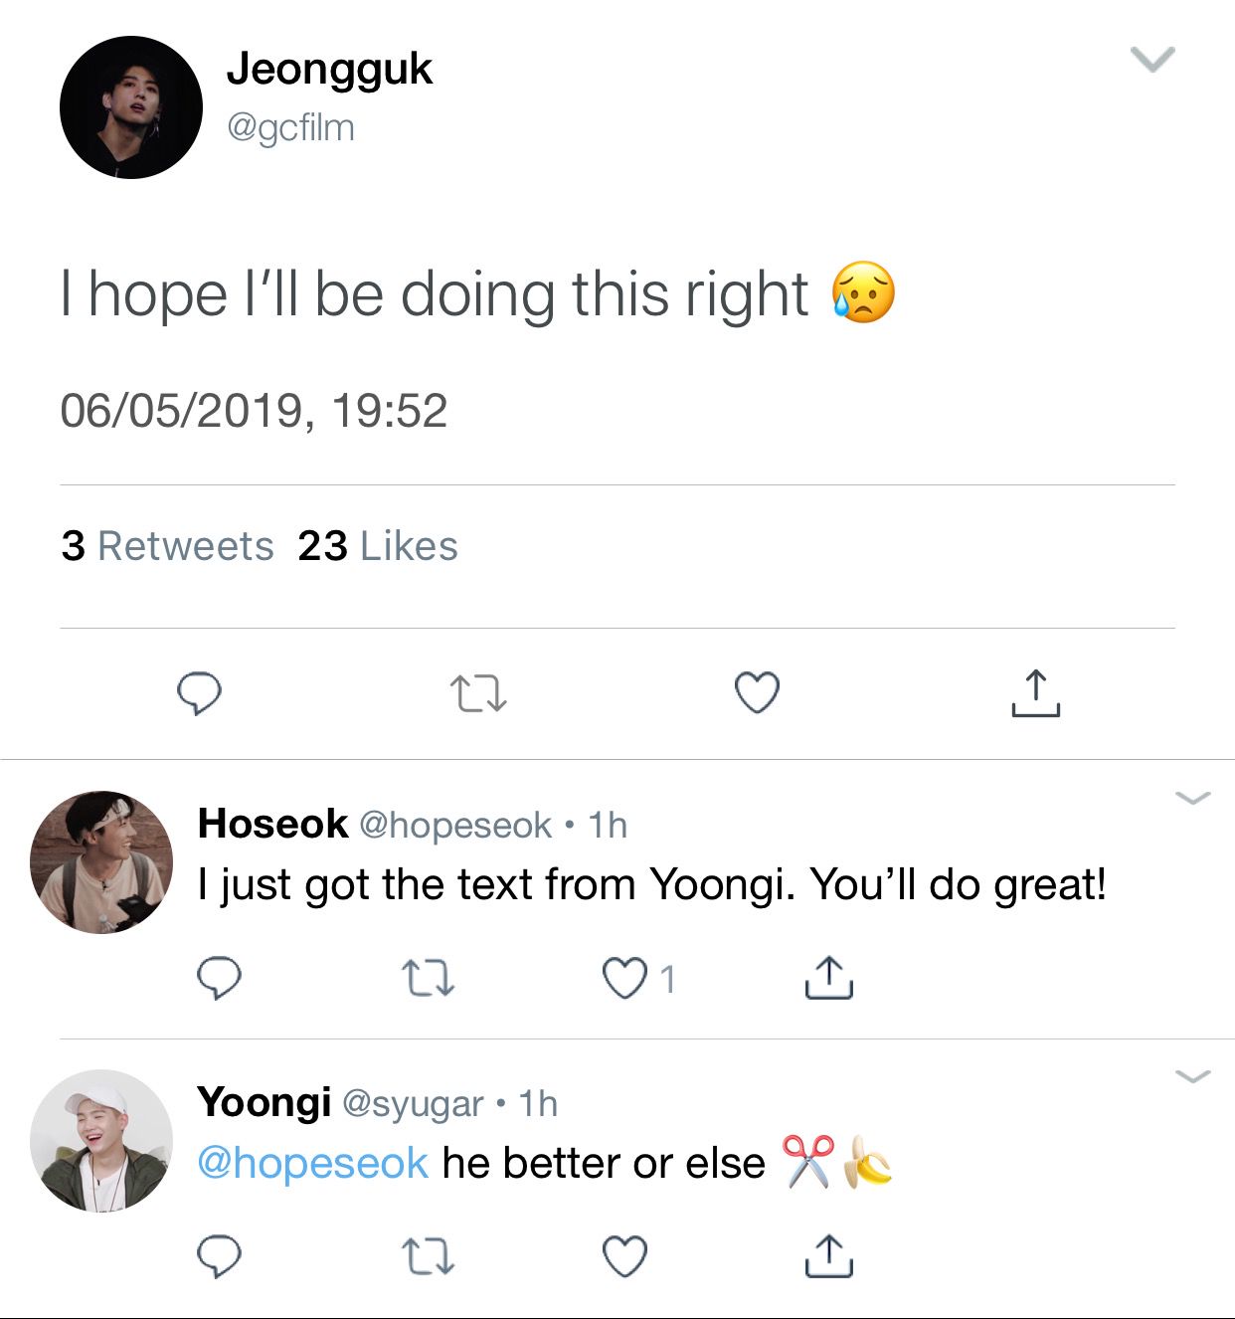
Task: Expand the menu chevron on Hoseok's reply
Action: point(1192,797)
